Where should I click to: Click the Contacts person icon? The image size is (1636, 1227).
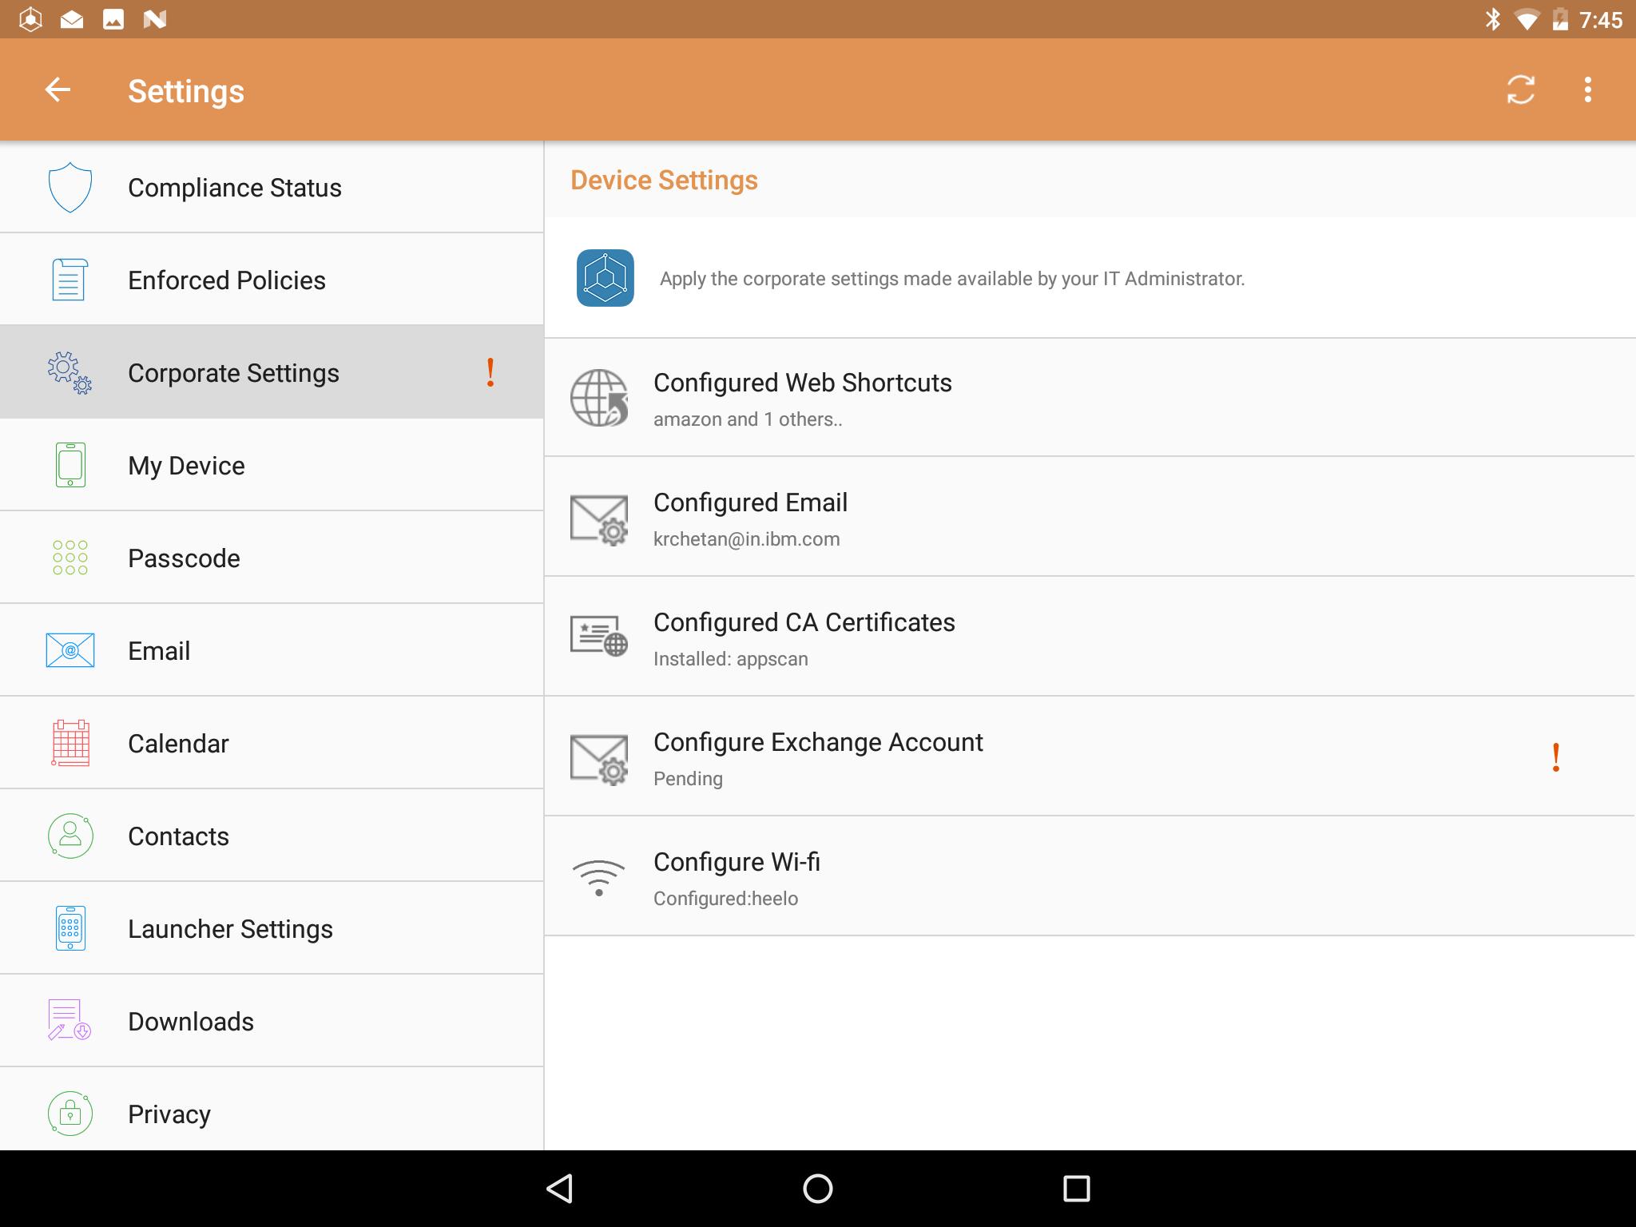(70, 836)
